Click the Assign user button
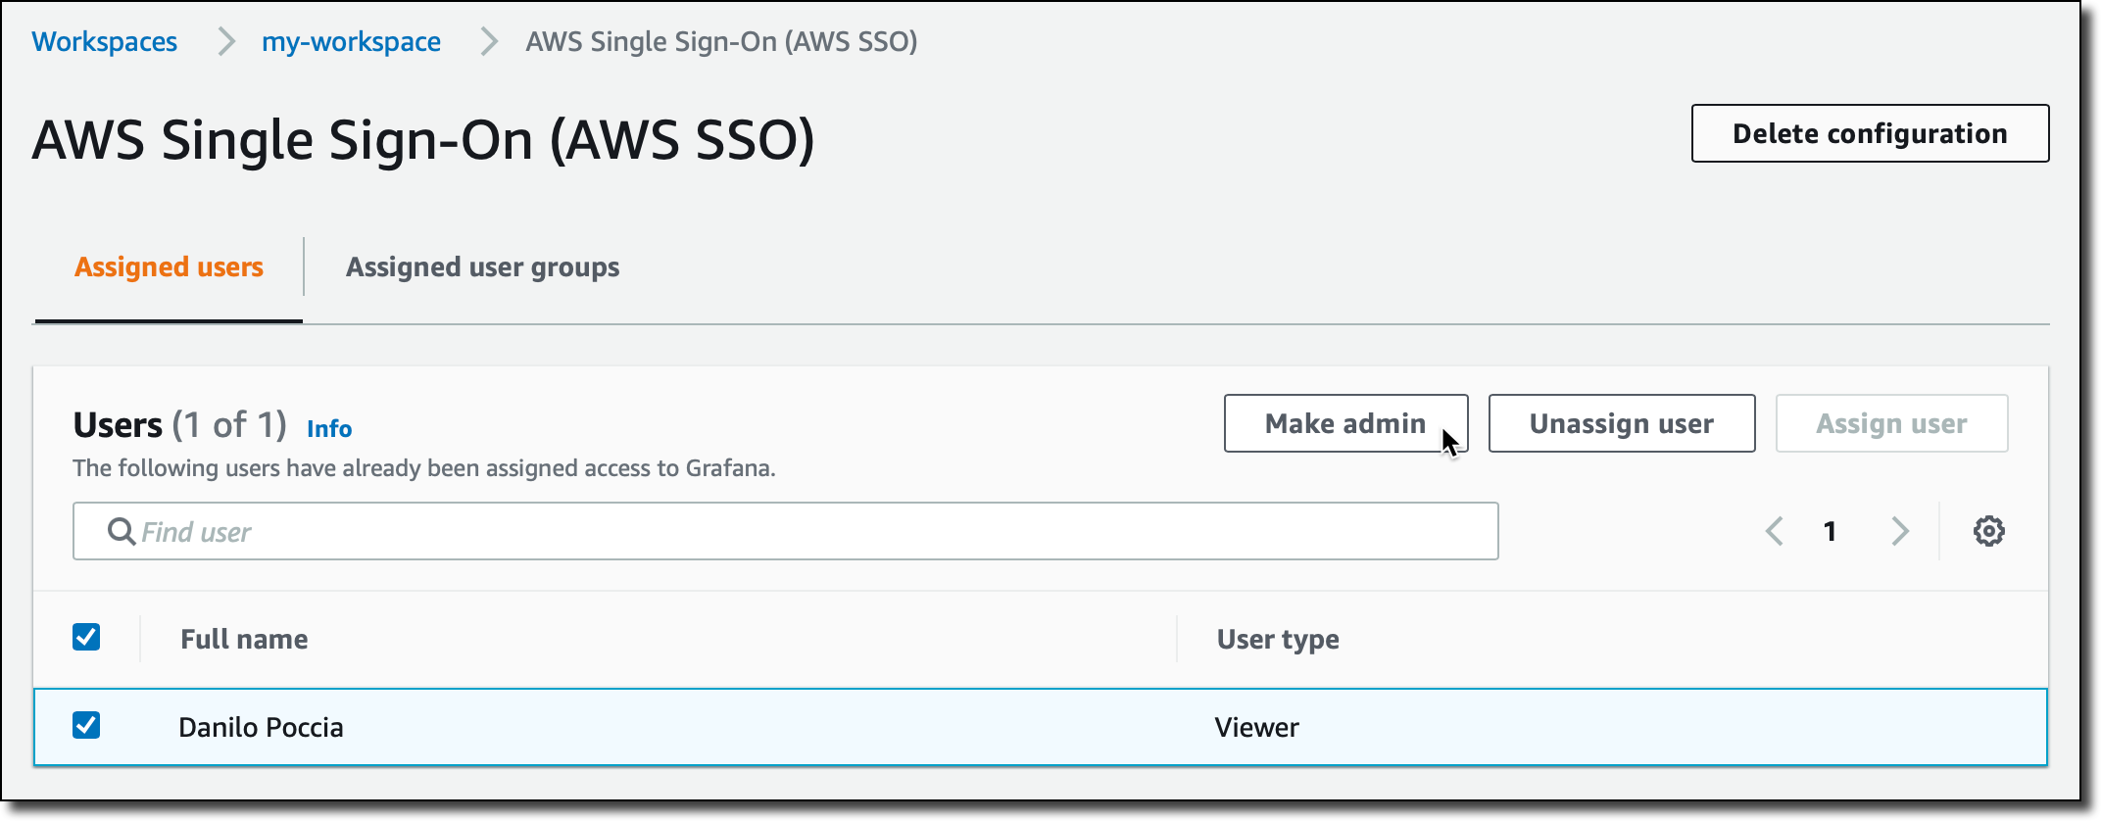 1890,423
